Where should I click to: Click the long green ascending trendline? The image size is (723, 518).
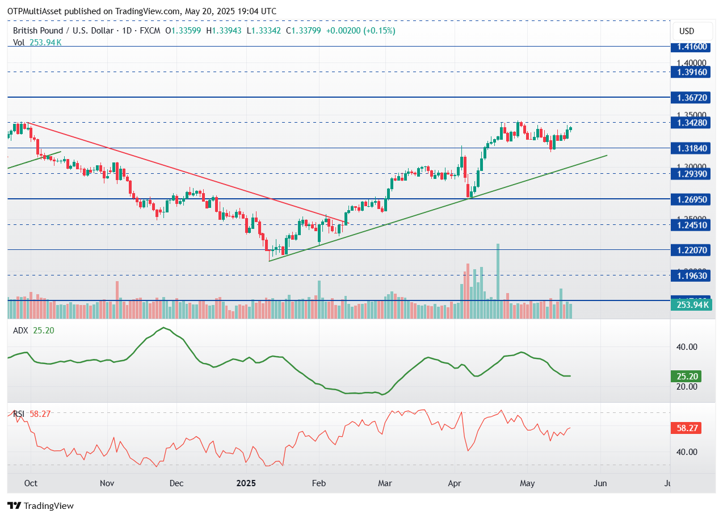[437, 208]
